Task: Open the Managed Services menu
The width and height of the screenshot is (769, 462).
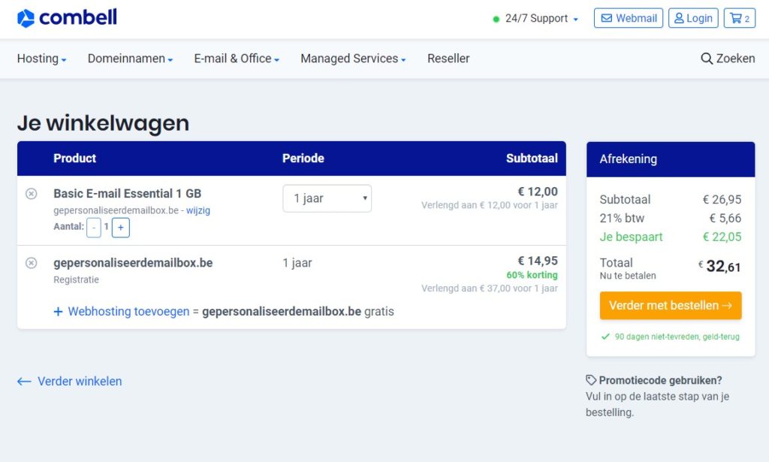Action: tap(353, 59)
